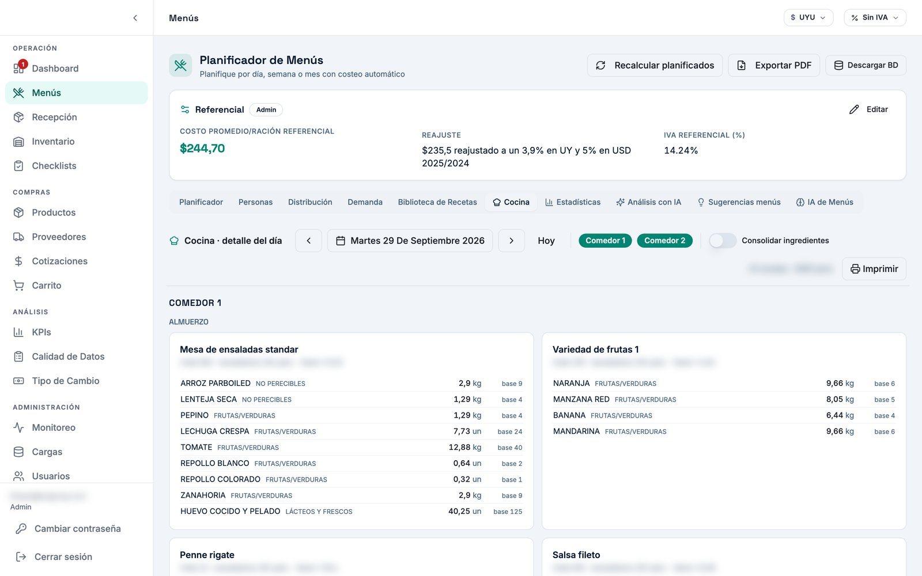
Task: Collapse the sidebar with the chevron arrow
Action: pyautogui.click(x=135, y=18)
